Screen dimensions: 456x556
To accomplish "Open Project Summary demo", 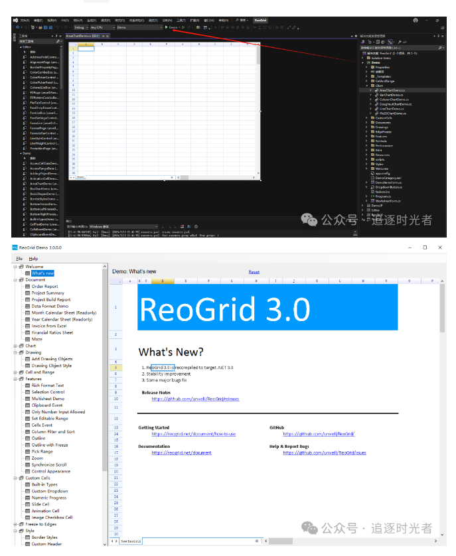I will [48, 293].
